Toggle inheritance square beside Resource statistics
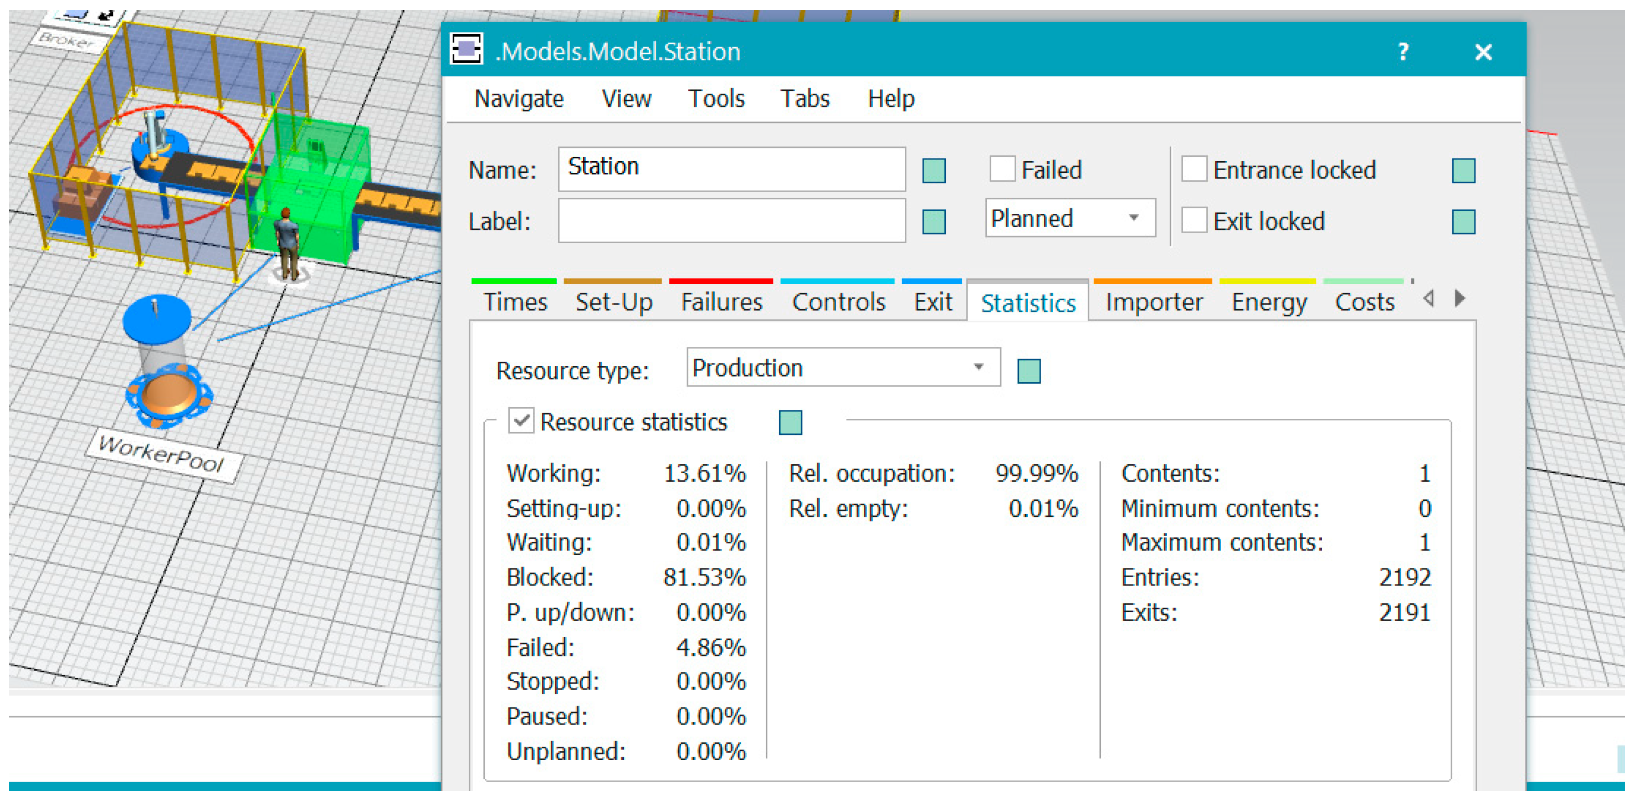This screenshot has height=801, width=1639. [790, 423]
